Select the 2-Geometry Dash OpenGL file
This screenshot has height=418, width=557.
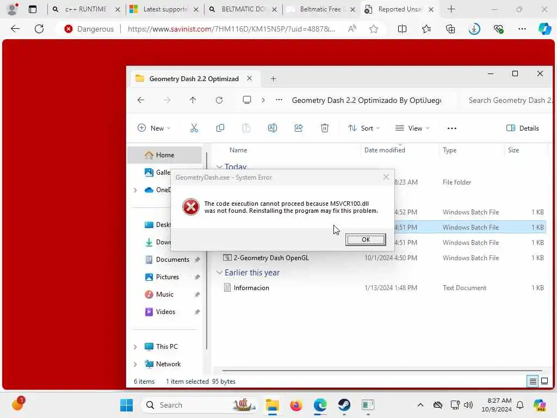pos(271,257)
